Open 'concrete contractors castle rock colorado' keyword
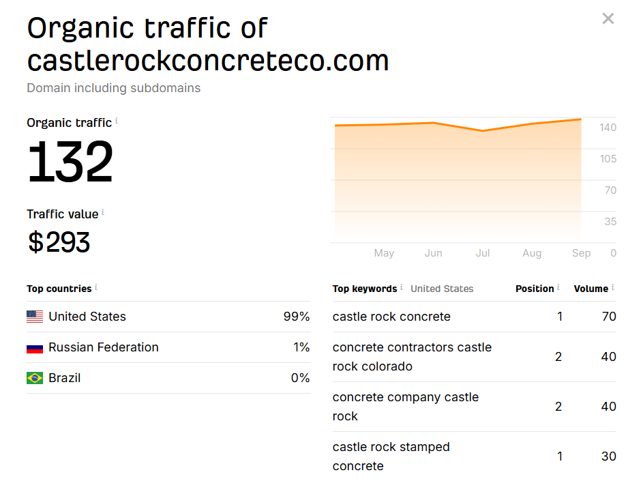Viewport: 641px width, 479px height. pos(412,357)
